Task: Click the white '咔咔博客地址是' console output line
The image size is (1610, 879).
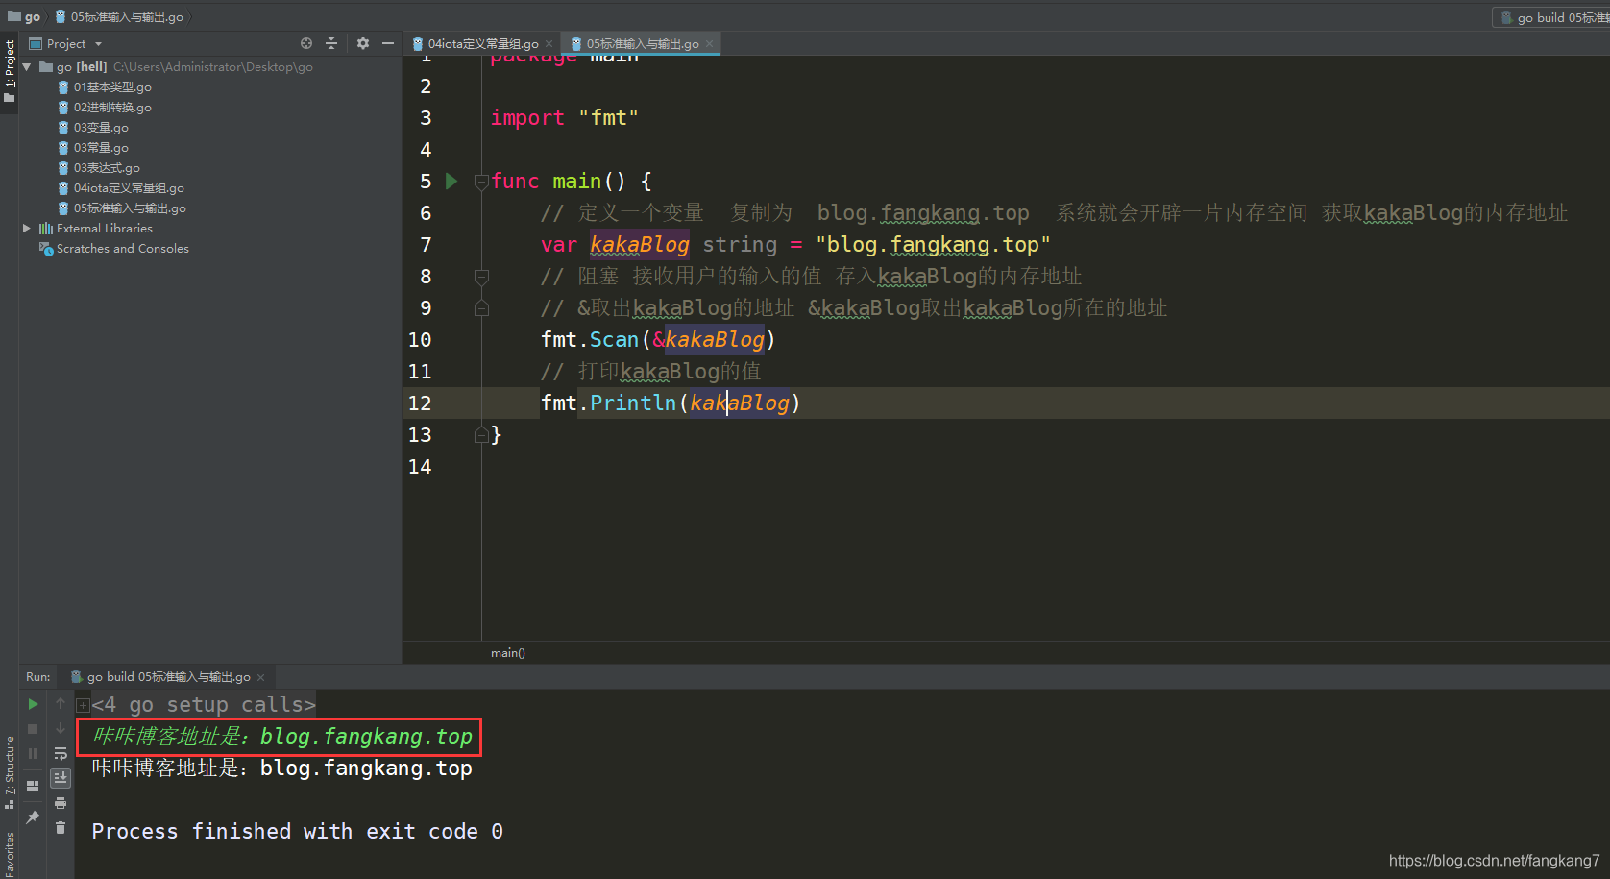Action: click(281, 769)
